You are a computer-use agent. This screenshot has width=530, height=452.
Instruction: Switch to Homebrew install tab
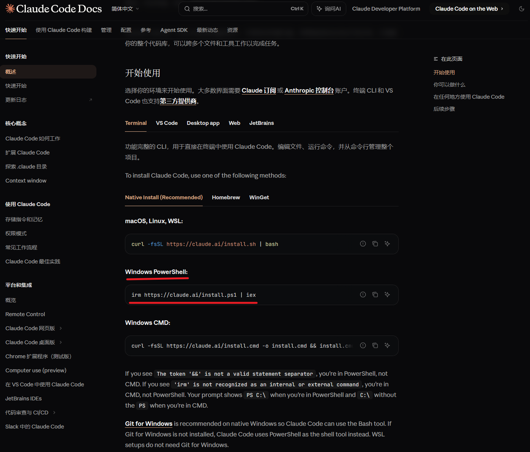click(x=226, y=197)
